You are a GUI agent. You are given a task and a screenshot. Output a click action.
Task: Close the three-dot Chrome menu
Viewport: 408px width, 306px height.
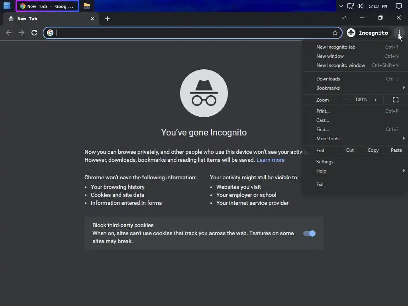[399, 33]
